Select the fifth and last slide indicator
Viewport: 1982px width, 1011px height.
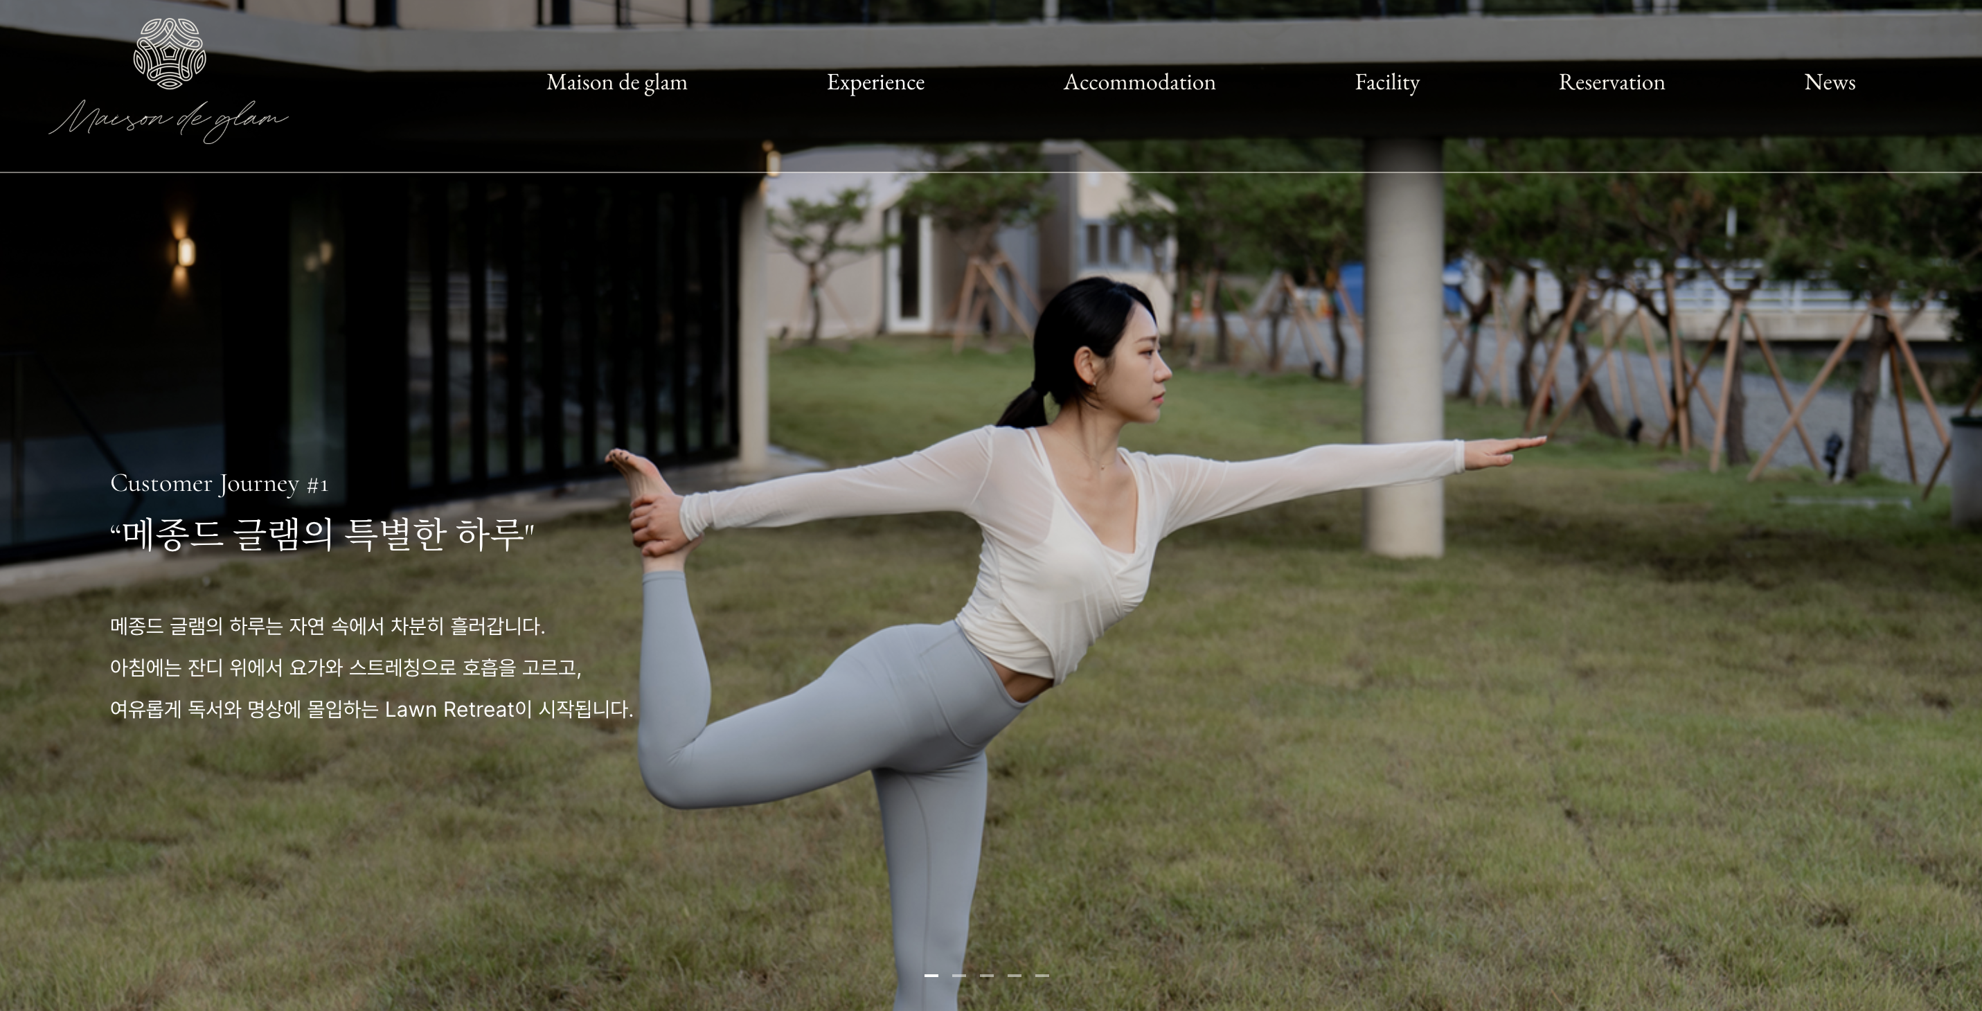coord(1042,975)
